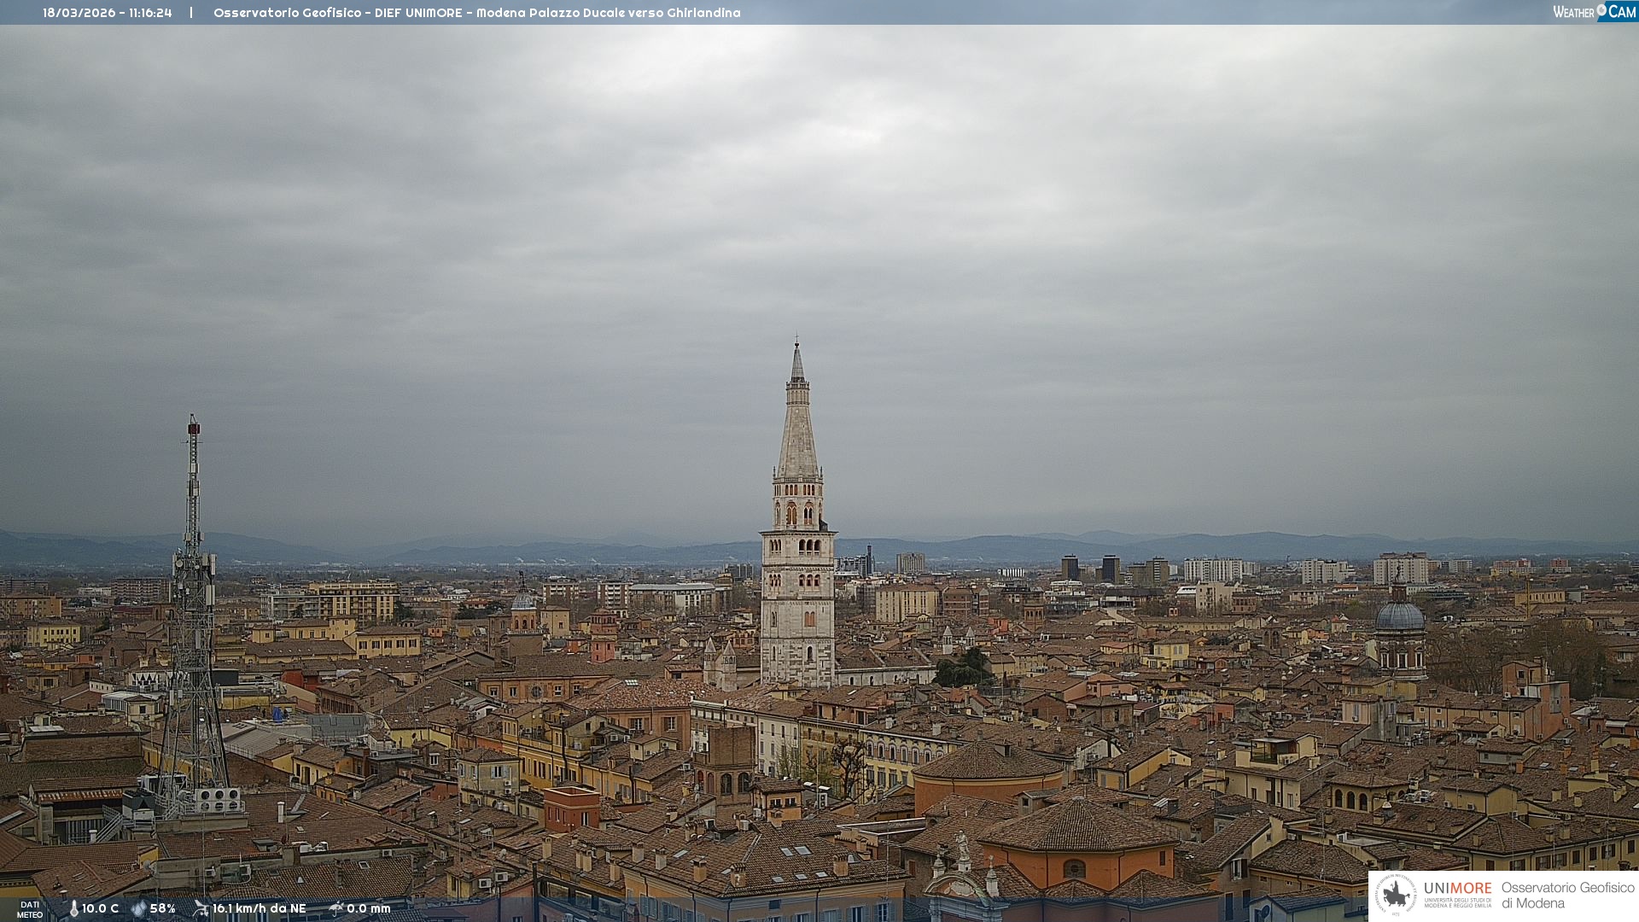The height and width of the screenshot is (922, 1639).
Task: Click the DATI METEO label
Action: point(30,909)
